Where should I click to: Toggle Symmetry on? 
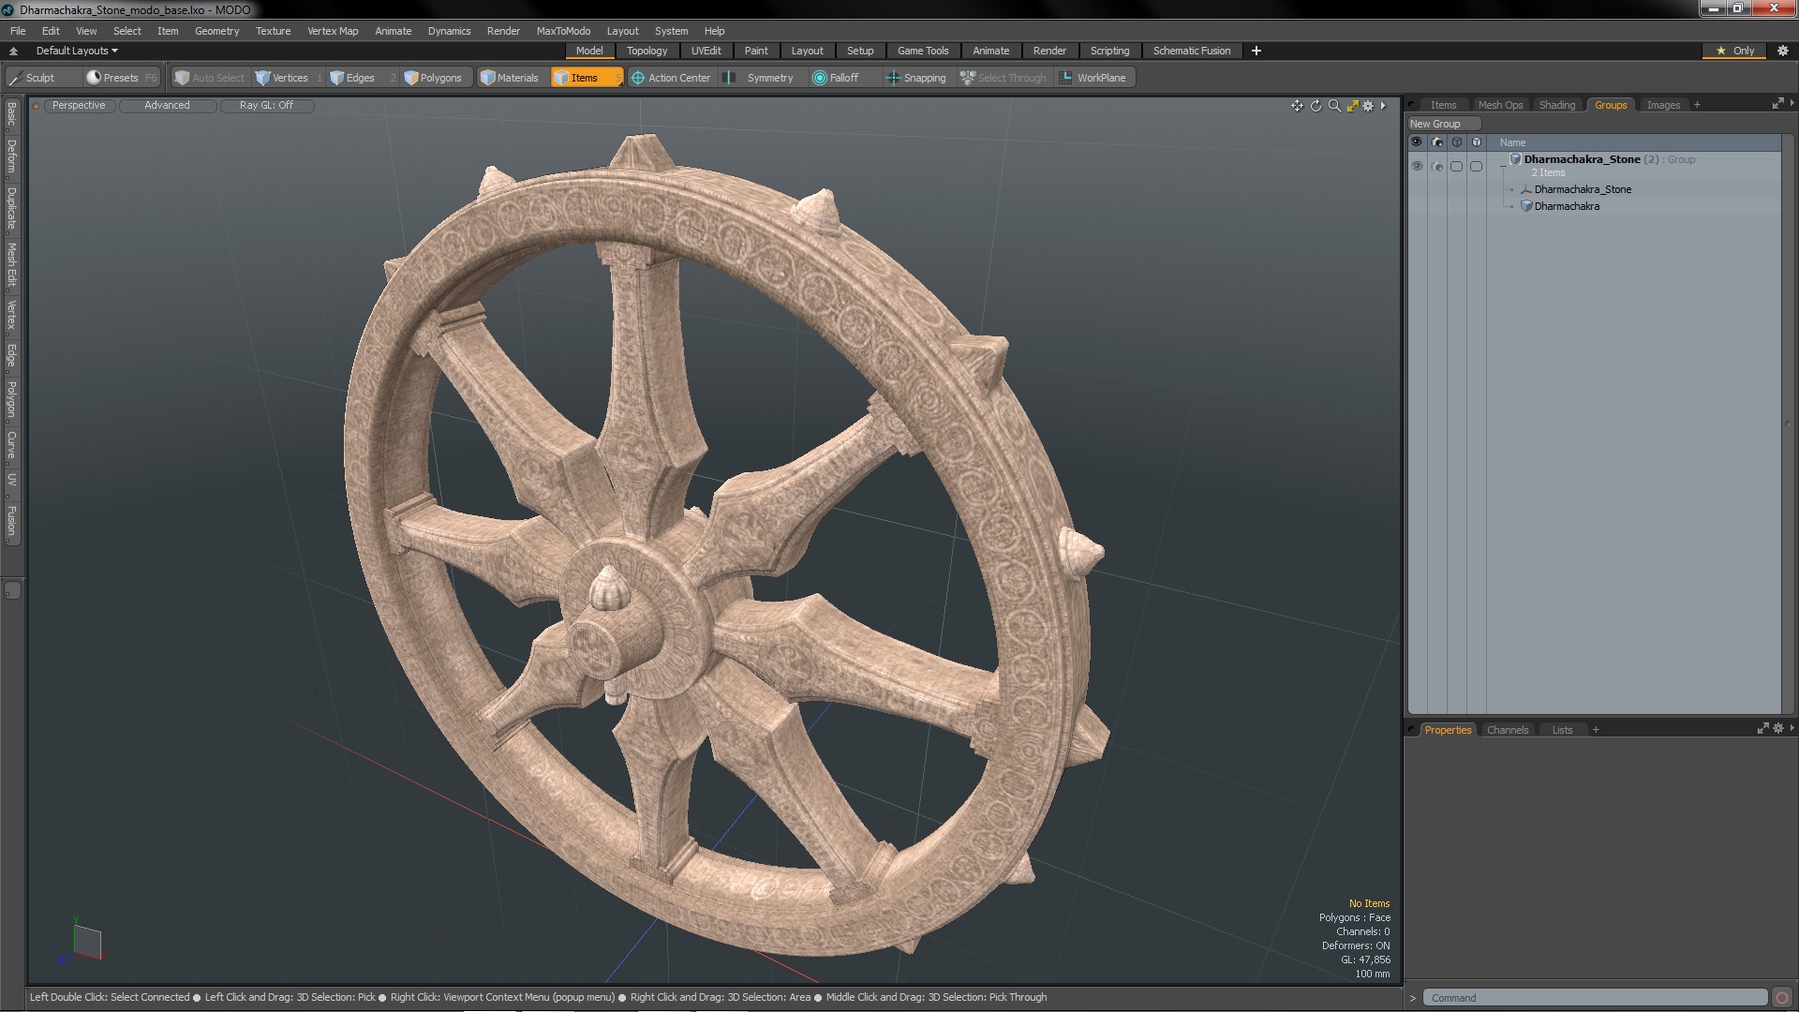(x=731, y=78)
